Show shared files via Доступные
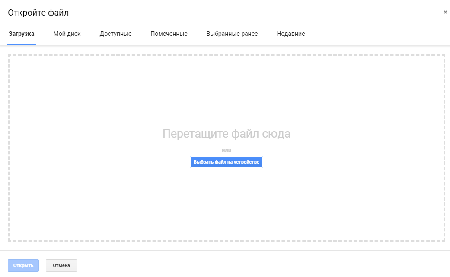 coord(115,34)
